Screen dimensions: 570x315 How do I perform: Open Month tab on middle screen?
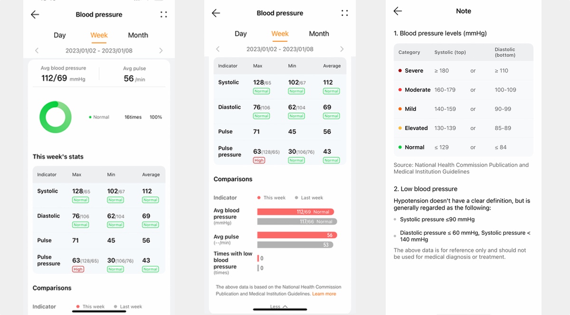pos(319,34)
